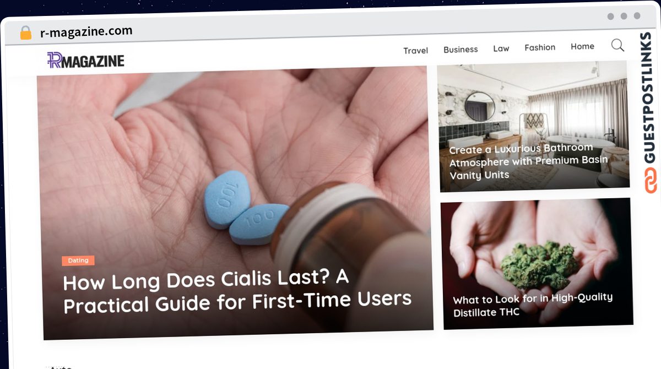The height and width of the screenshot is (369, 661).
Task: Click the R Magazine logo
Action: 85,60
